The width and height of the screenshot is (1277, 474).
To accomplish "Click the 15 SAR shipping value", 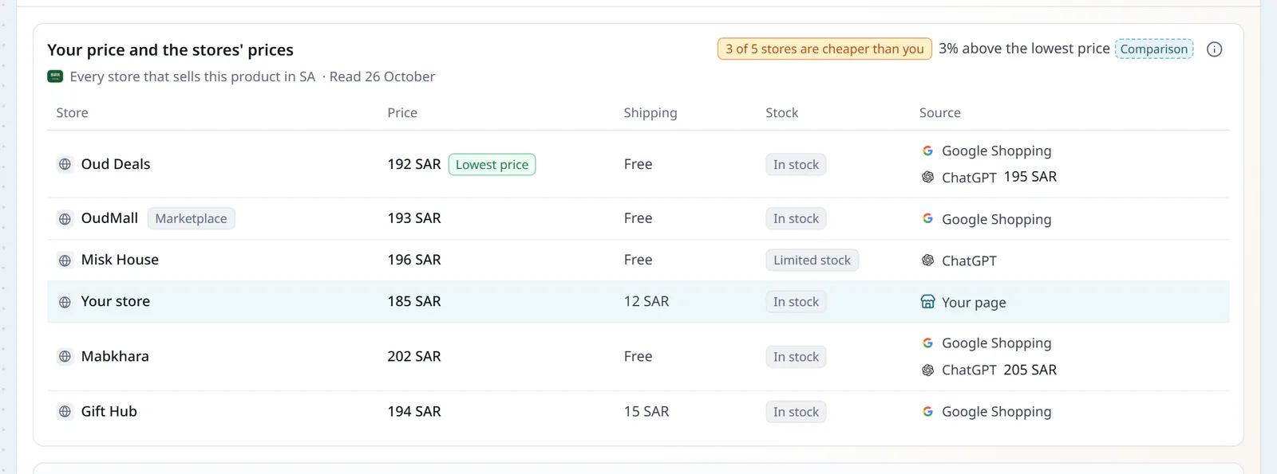I will [646, 411].
